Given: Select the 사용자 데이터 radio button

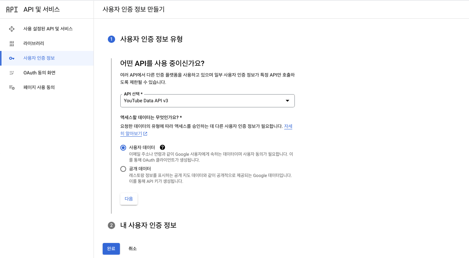Looking at the screenshot, I should [x=123, y=148].
